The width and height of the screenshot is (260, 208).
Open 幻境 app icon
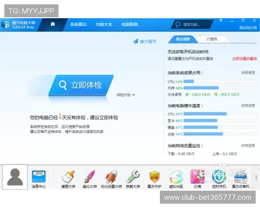(198, 179)
